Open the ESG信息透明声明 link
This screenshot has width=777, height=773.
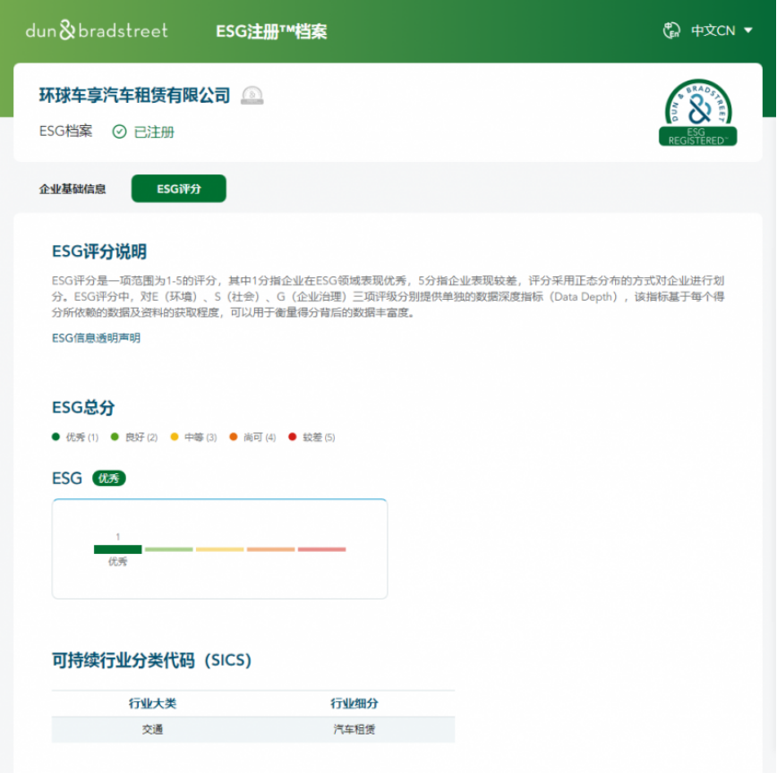pos(96,337)
